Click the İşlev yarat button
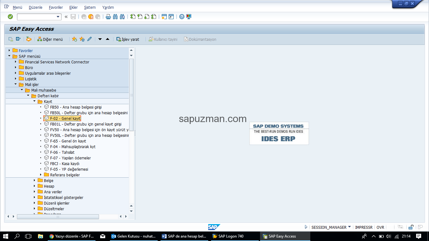Image resolution: width=429 pixels, height=241 pixels. [x=128, y=39]
